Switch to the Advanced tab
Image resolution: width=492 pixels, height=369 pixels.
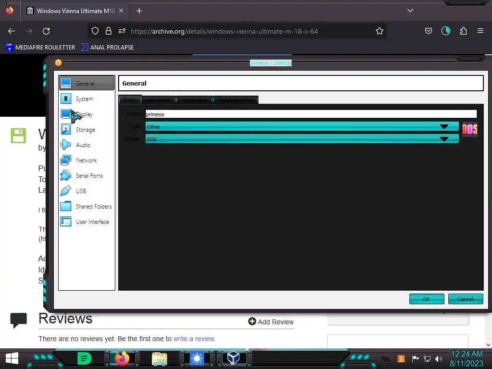click(x=159, y=100)
